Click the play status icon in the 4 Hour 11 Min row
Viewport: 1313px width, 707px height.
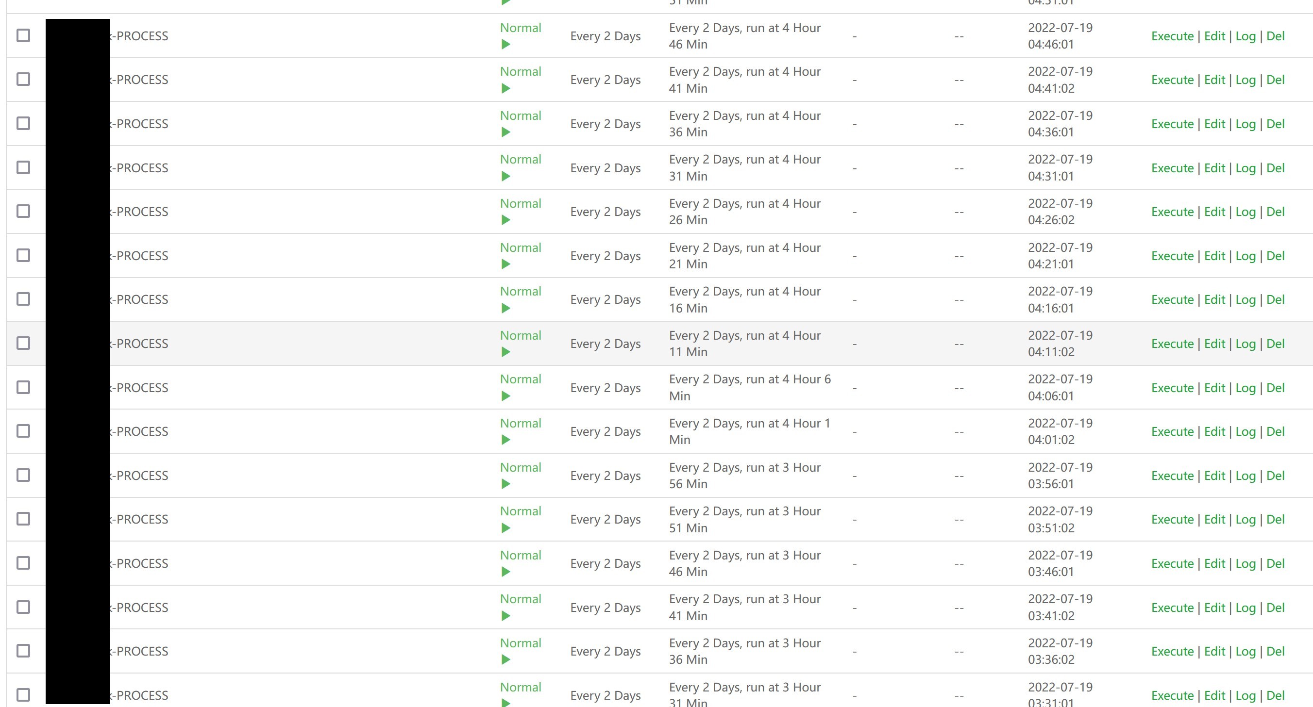point(505,352)
